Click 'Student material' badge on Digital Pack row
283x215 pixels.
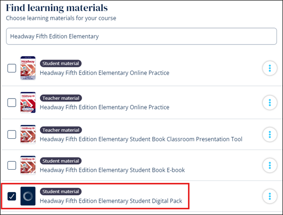point(61,192)
